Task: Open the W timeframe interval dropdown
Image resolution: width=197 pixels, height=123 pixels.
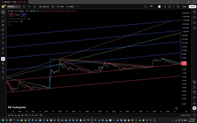Action: tap(29, 7)
